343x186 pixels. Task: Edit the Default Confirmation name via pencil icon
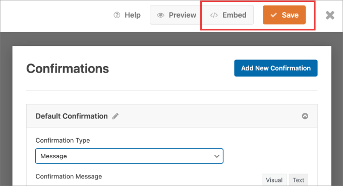click(x=116, y=116)
